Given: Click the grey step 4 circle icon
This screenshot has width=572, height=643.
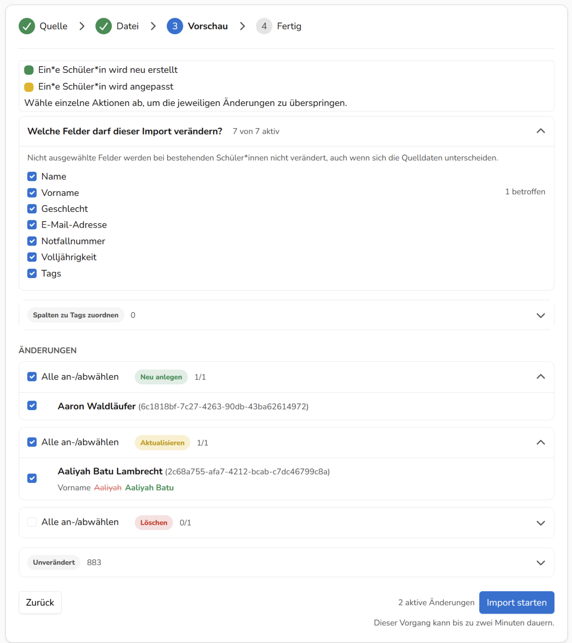Looking at the screenshot, I should pos(264,26).
